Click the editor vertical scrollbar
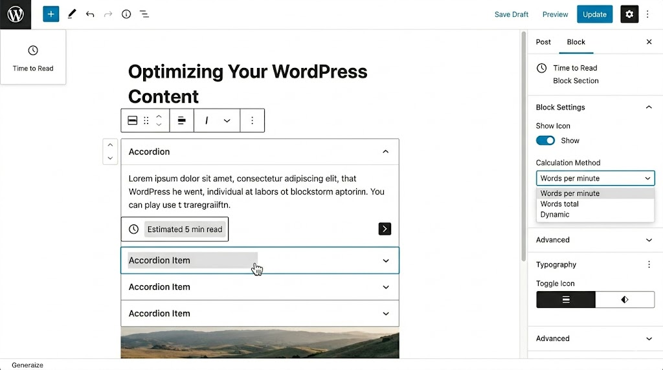Image resolution: width=663 pixels, height=370 pixels. tap(523, 146)
